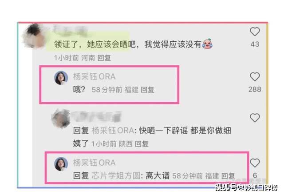The width and height of the screenshot is (284, 195).
Task: Open 杨采钰ORA's avatar beside the 离大谱 reply
Action: point(61,164)
